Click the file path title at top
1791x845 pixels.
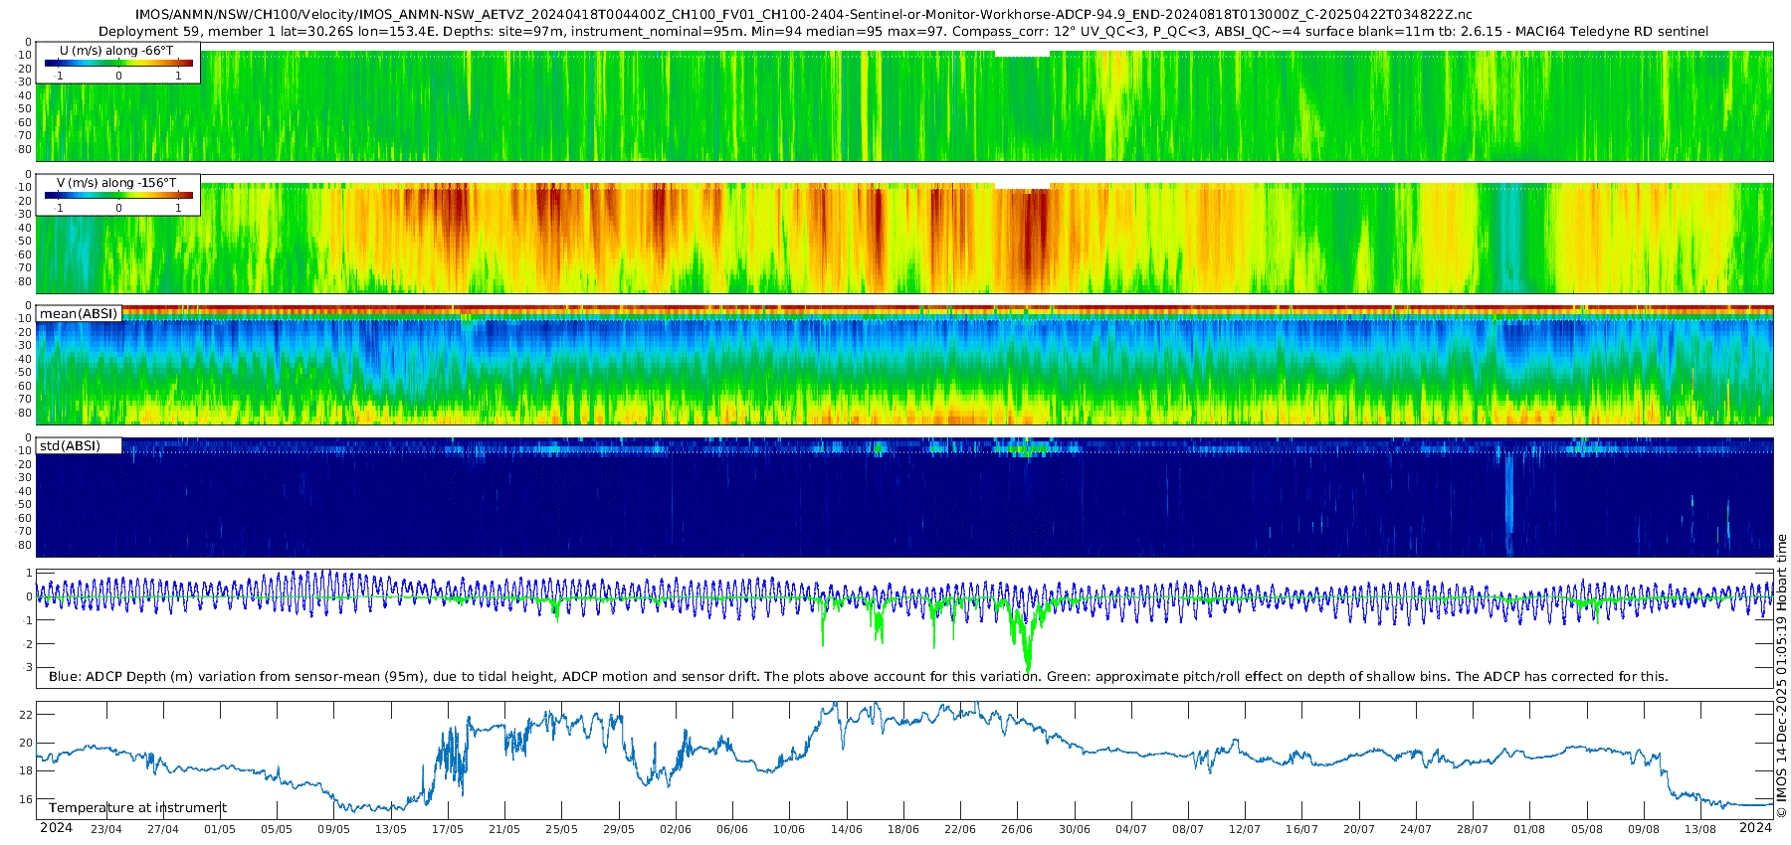(x=804, y=15)
